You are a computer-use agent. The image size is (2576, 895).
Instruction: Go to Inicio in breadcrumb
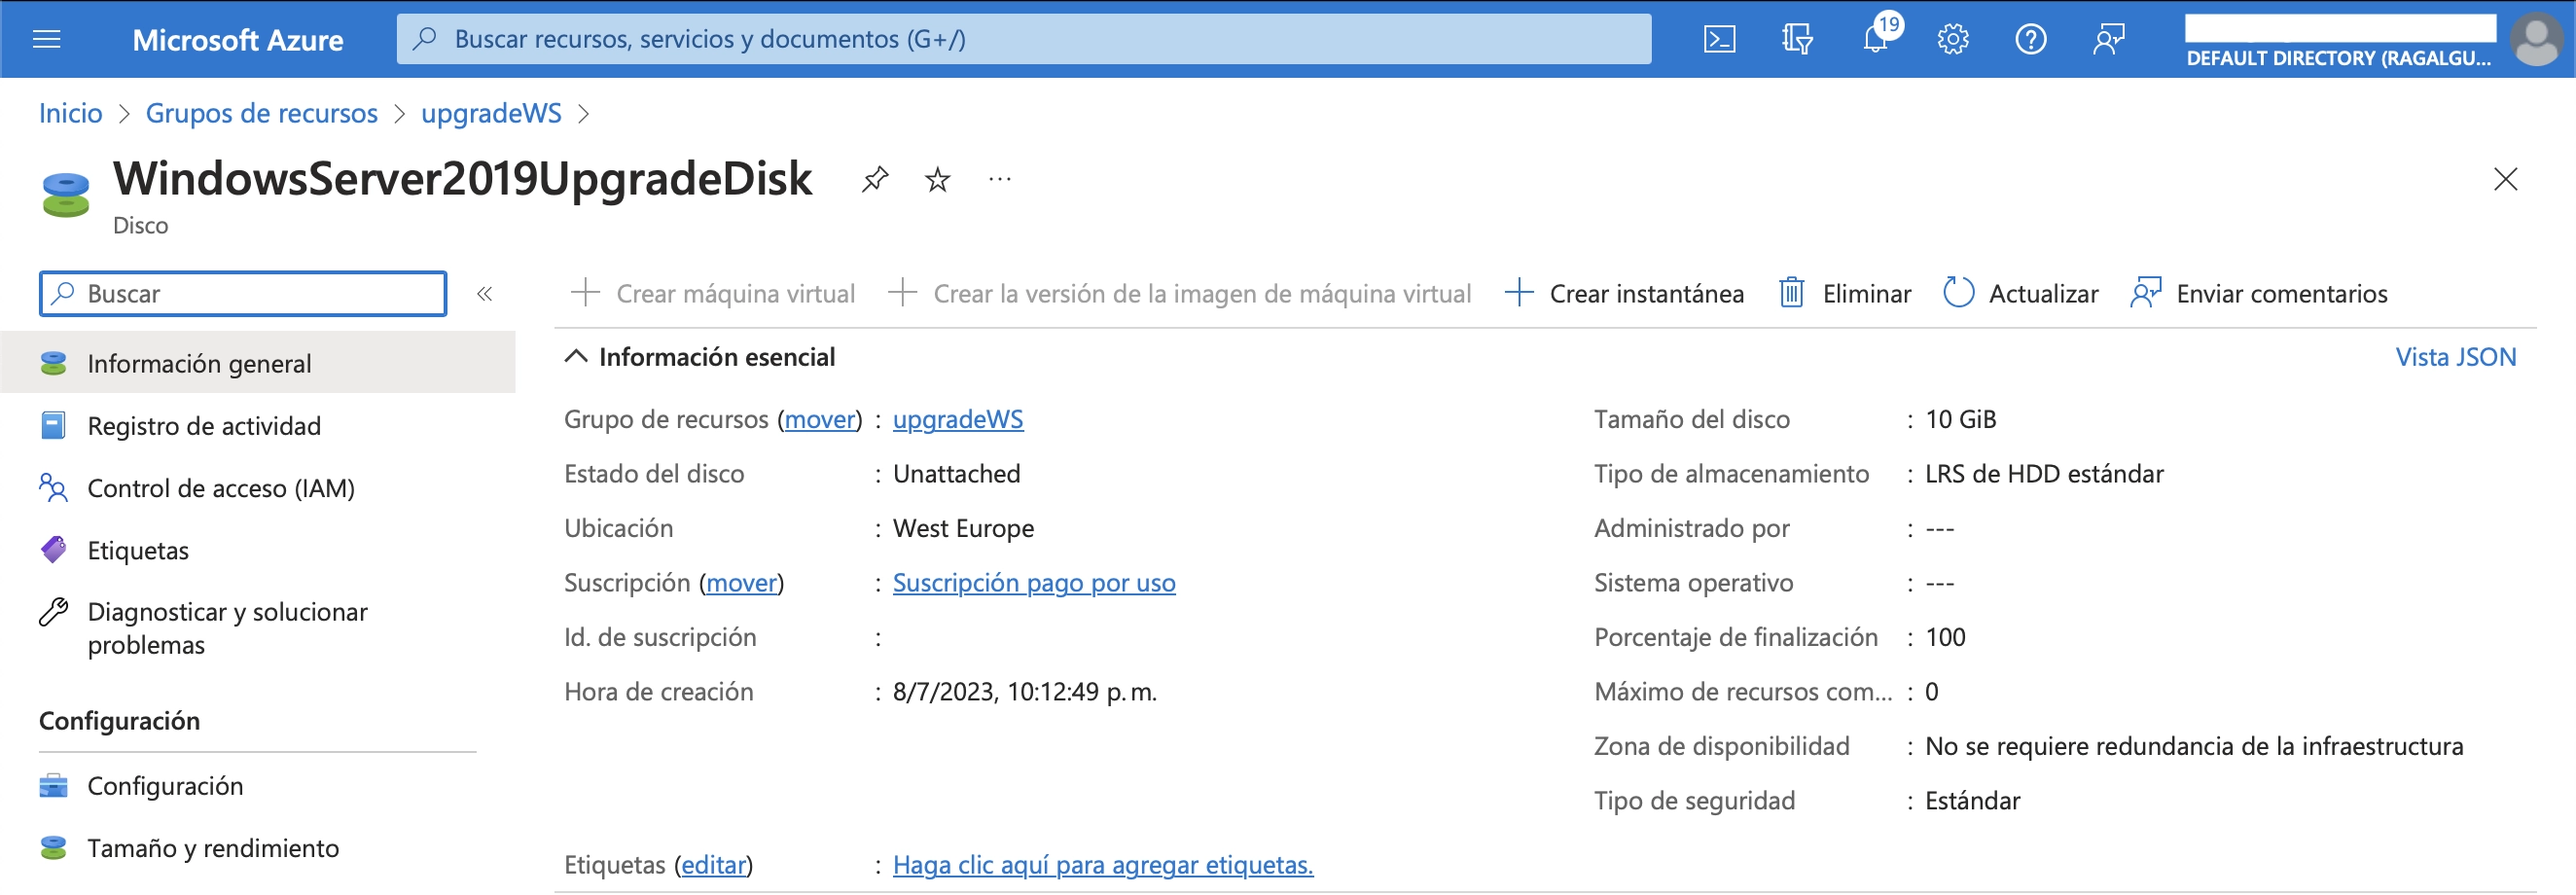(x=70, y=113)
